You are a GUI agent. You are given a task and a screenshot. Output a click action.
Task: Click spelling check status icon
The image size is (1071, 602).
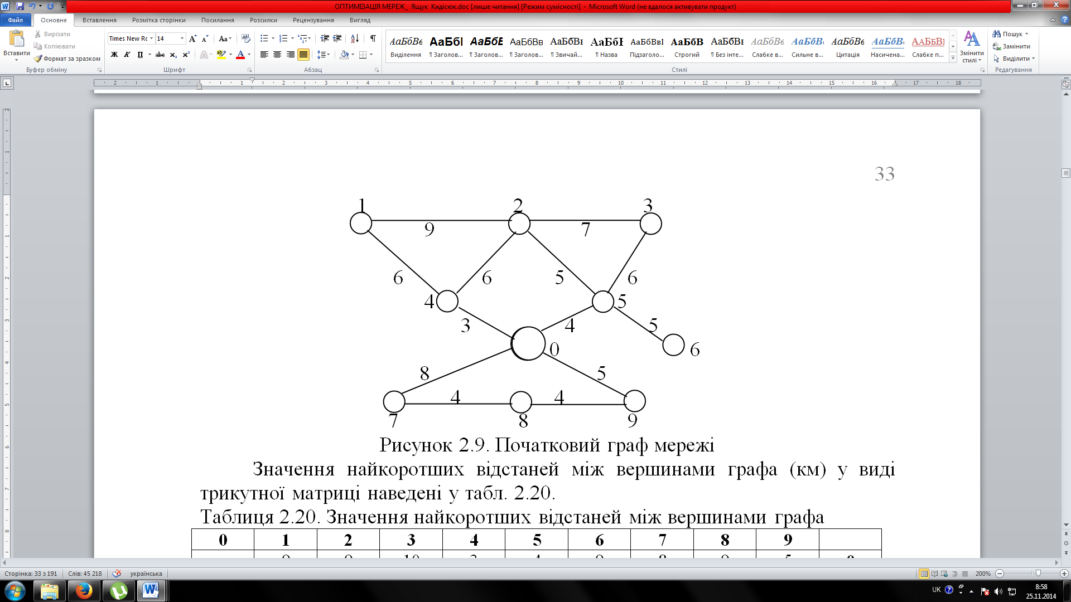point(117,574)
